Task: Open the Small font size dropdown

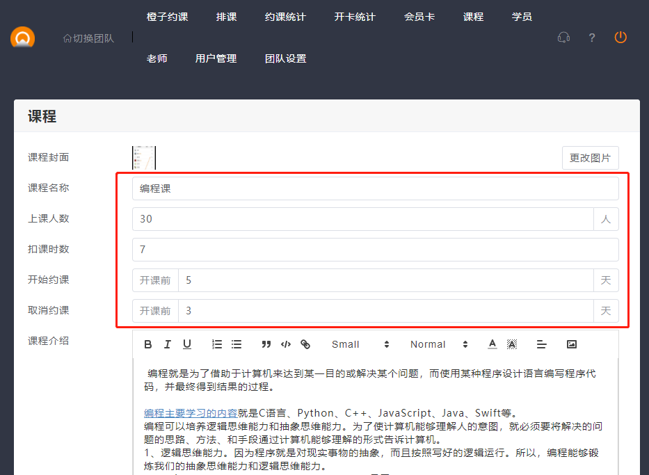Action: tap(360, 344)
